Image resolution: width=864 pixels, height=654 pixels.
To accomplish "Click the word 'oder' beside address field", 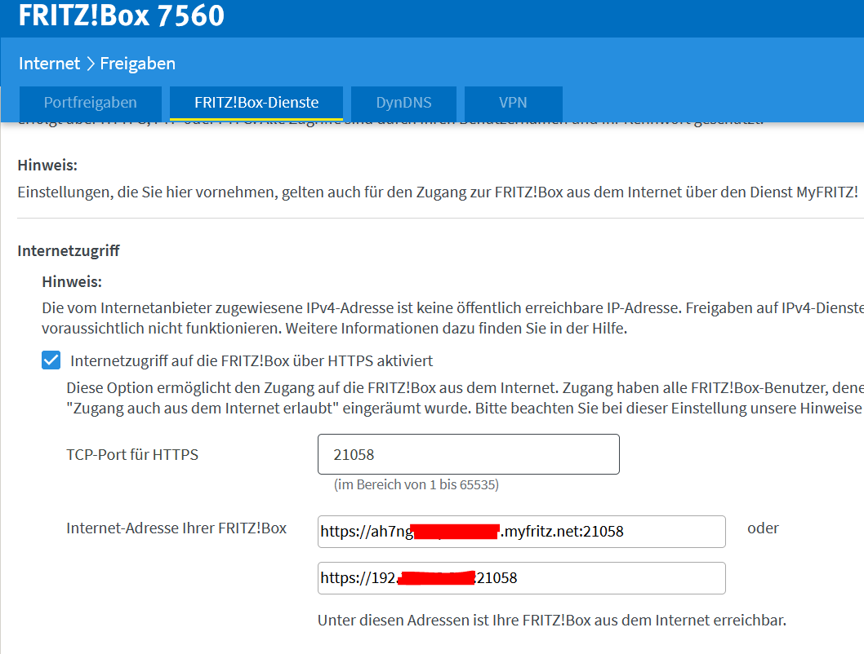I will tap(763, 528).
